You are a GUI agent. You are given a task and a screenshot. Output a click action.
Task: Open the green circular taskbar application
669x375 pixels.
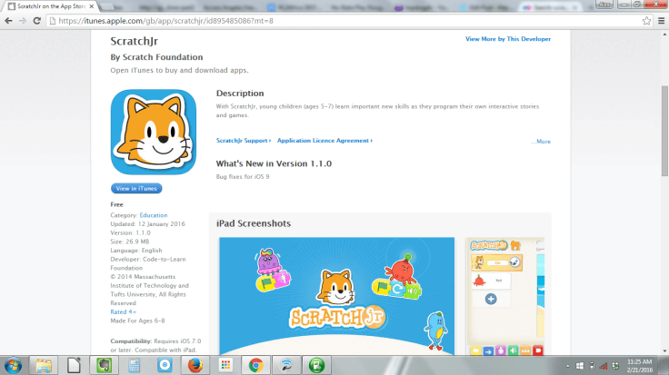click(316, 366)
